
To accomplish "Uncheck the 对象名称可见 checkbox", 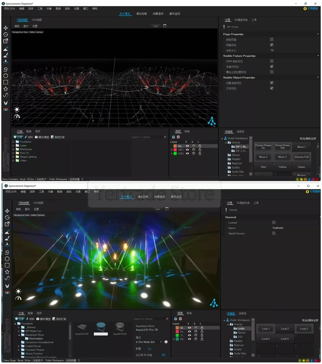I will 272,83.
